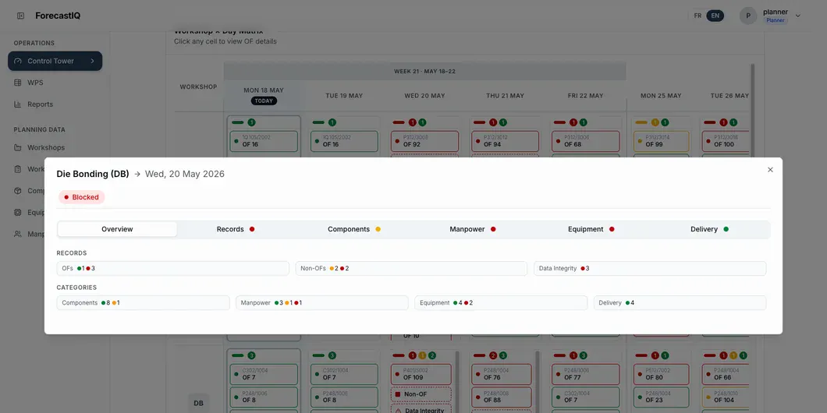Screen dimensions: 827x413
Task: Close the Die Bonding details dialog
Action: (x=770, y=170)
